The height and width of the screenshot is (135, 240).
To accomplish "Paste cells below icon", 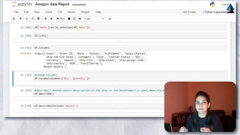I will (x=39, y=19).
